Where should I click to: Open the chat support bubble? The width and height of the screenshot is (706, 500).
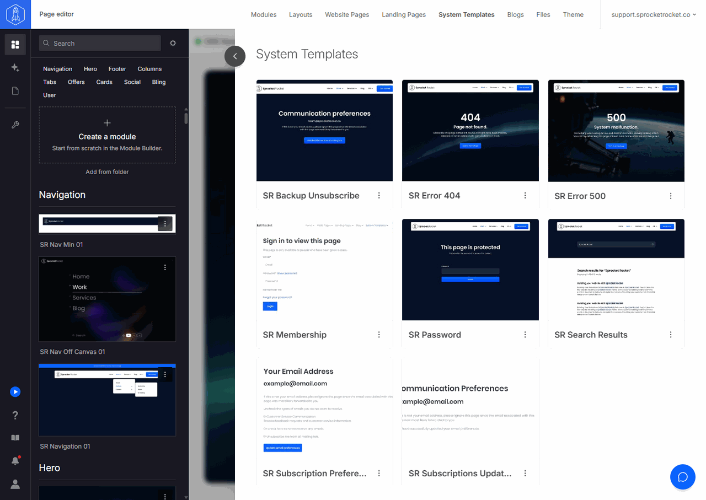tap(683, 477)
